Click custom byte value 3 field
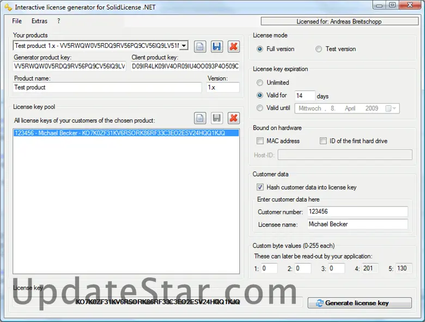Screen dimensions: 425x322 [336, 268]
